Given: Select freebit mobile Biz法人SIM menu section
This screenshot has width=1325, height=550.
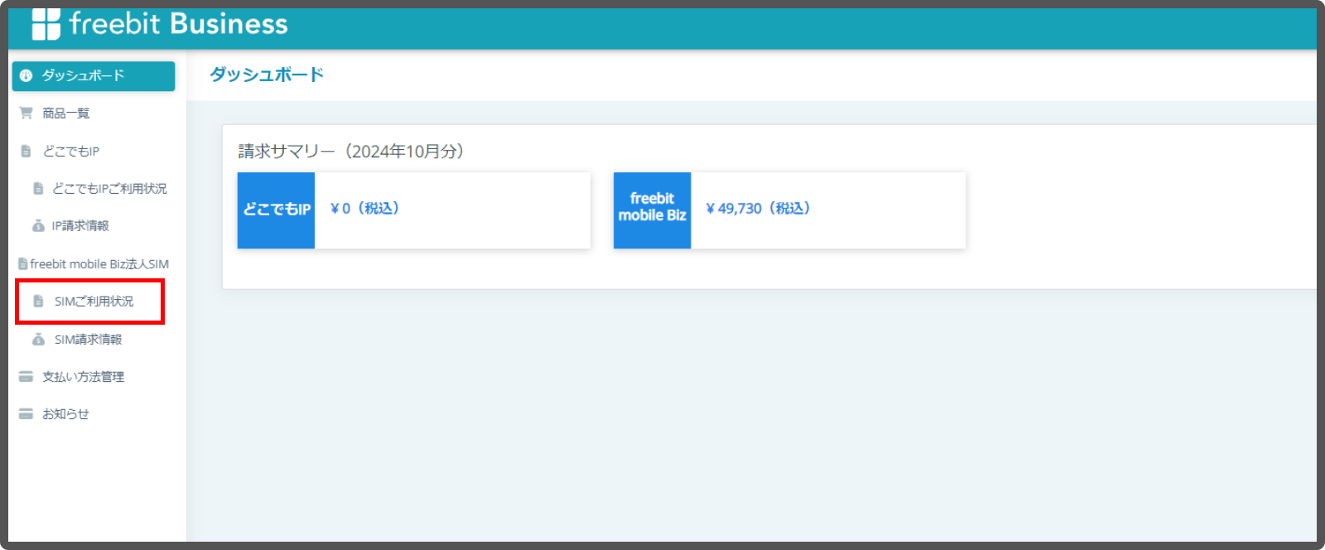Looking at the screenshot, I should 99,263.
